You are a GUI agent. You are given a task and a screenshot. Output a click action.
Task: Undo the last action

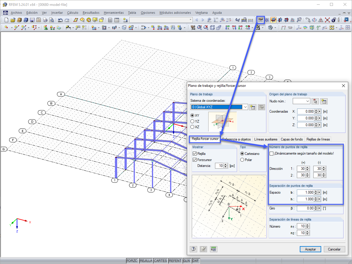[60, 20]
